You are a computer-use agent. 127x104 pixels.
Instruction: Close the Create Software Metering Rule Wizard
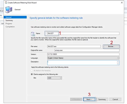coord(122,3)
